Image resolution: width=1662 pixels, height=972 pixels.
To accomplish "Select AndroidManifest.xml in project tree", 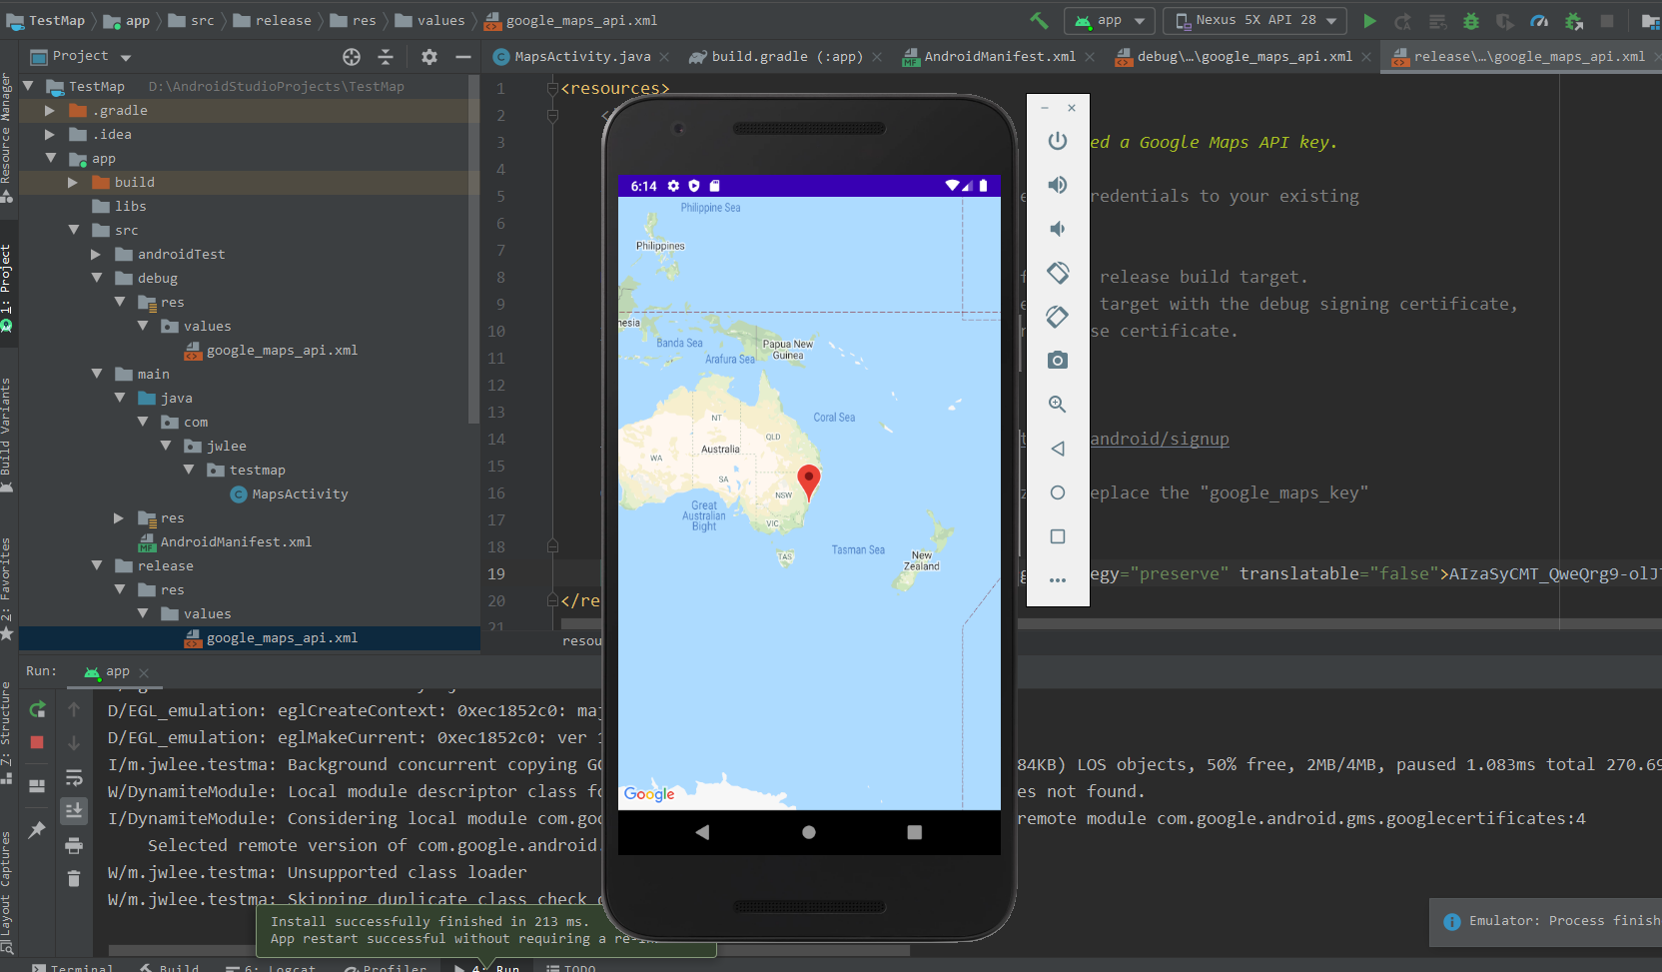I will pyautogui.click(x=236, y=542).
